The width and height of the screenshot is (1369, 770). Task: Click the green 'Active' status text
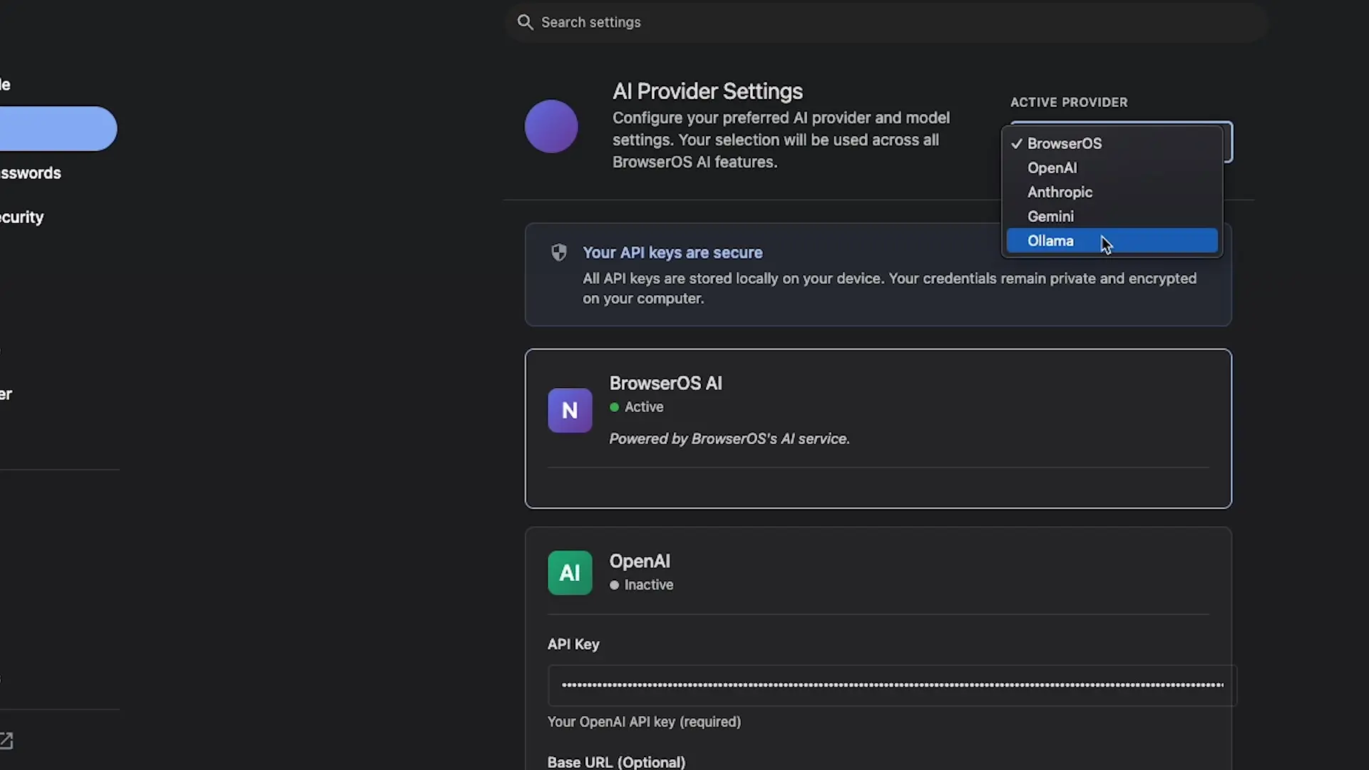point(644,407)
